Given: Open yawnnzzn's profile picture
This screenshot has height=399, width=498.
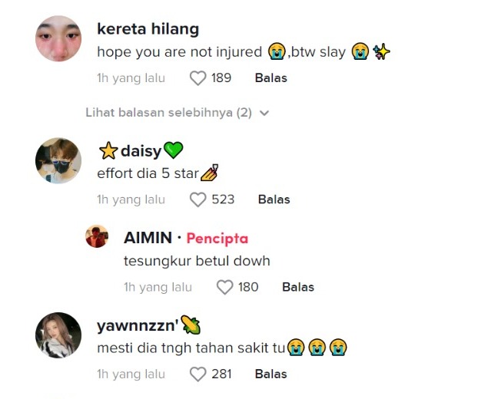Looking at the screenshot, I should (x=58, y=335).
